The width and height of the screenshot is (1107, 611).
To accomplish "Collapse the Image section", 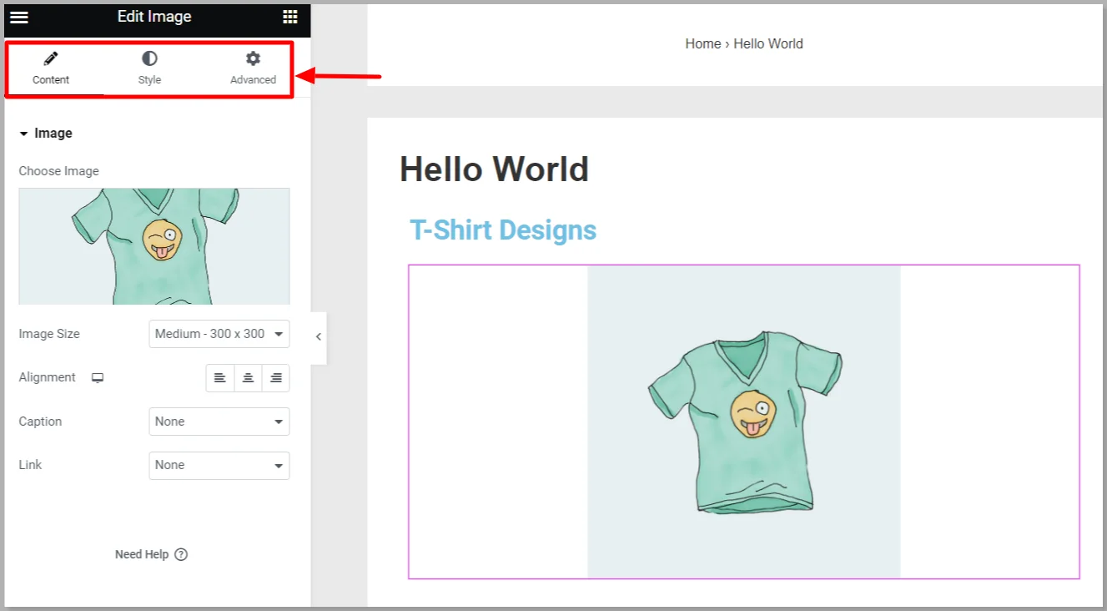I will click(46, 134).
